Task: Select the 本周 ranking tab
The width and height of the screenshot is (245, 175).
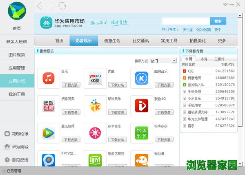Action: click(x=189, y=59)
